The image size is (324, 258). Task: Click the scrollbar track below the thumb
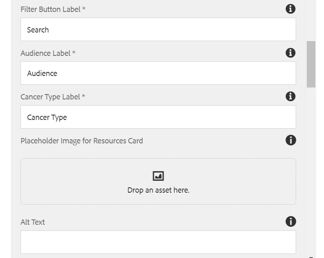coord(311,170)
